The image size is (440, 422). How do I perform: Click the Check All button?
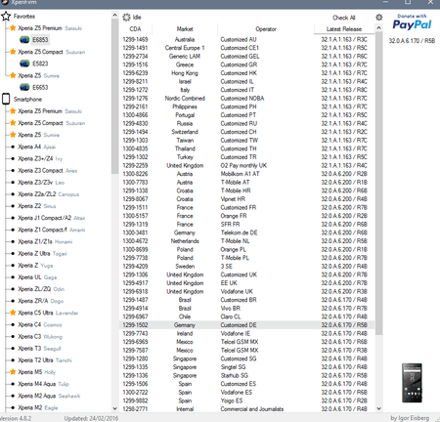344,18
